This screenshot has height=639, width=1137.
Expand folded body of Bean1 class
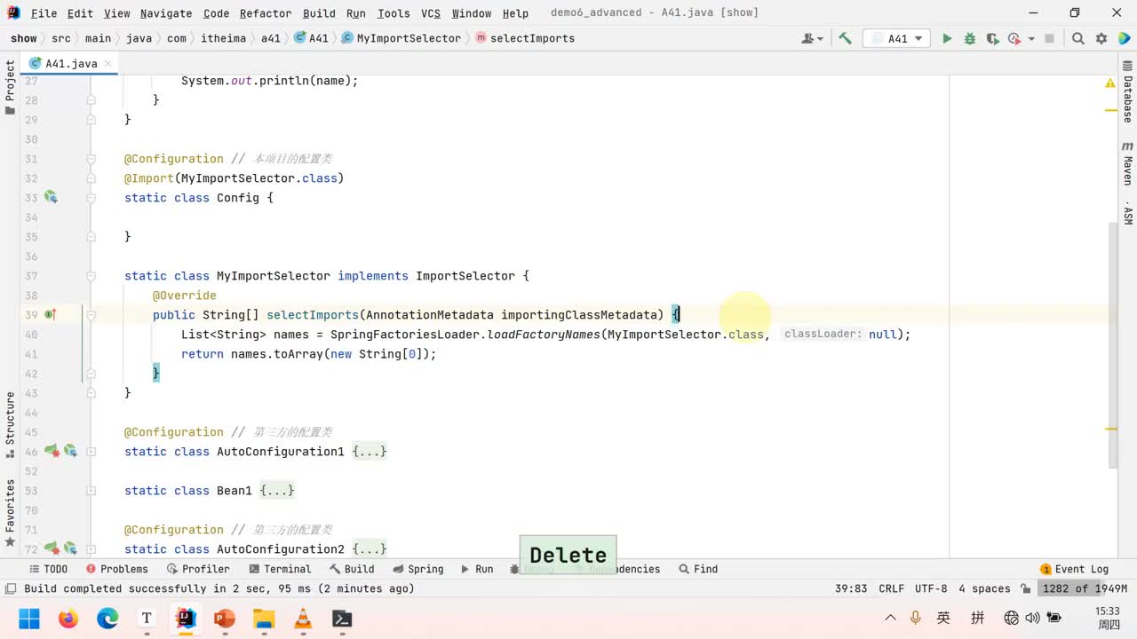(91, 490)
